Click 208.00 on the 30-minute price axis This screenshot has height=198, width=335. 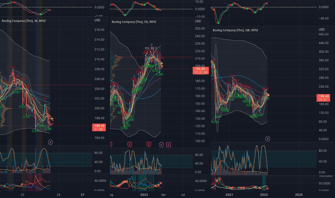pos(99,69)
